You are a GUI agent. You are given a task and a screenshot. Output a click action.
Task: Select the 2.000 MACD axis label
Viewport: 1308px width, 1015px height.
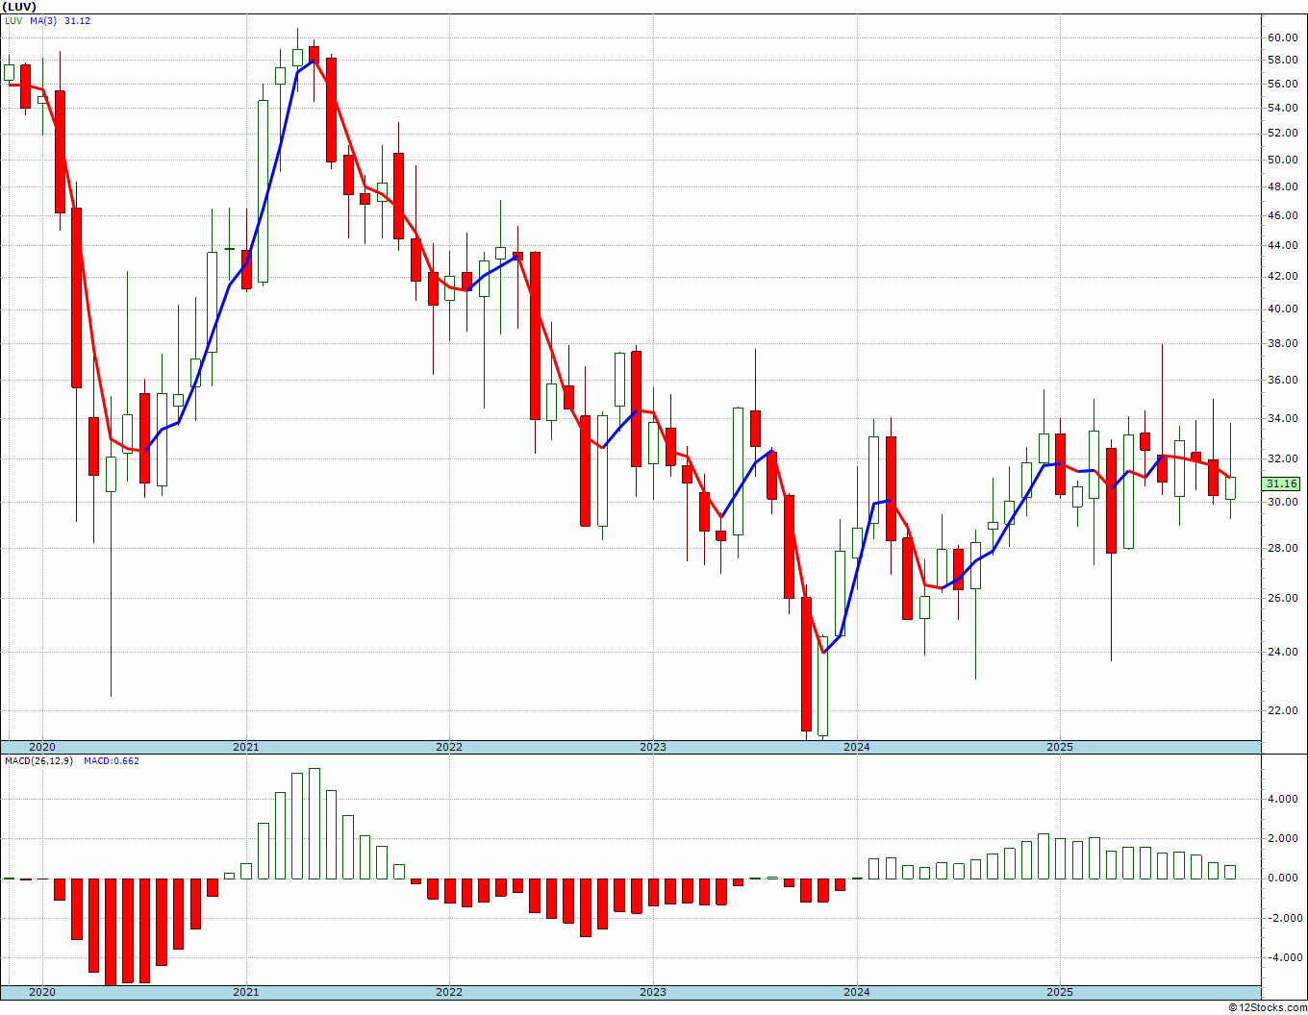pyautogui.click(x=1284, y=839)
